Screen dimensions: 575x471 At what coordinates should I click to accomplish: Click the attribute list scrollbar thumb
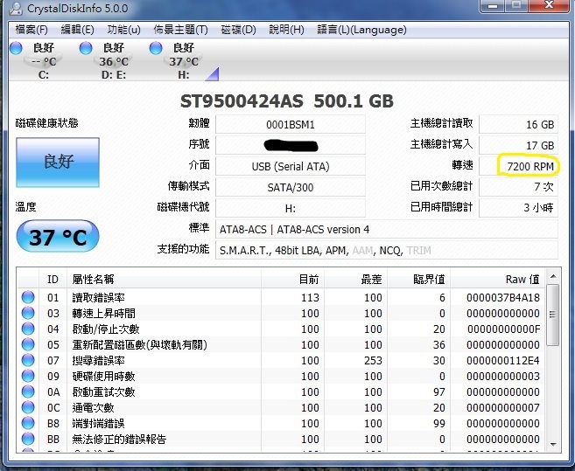[552, 315]
